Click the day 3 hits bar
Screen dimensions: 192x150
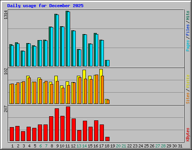point(23,58)
